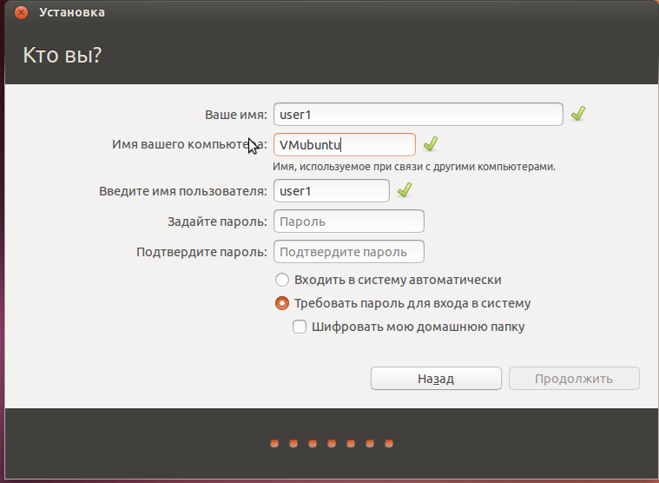Click the Задайте пароль: label
Viewport: 659px width, 483px height.
pos(217,222)
